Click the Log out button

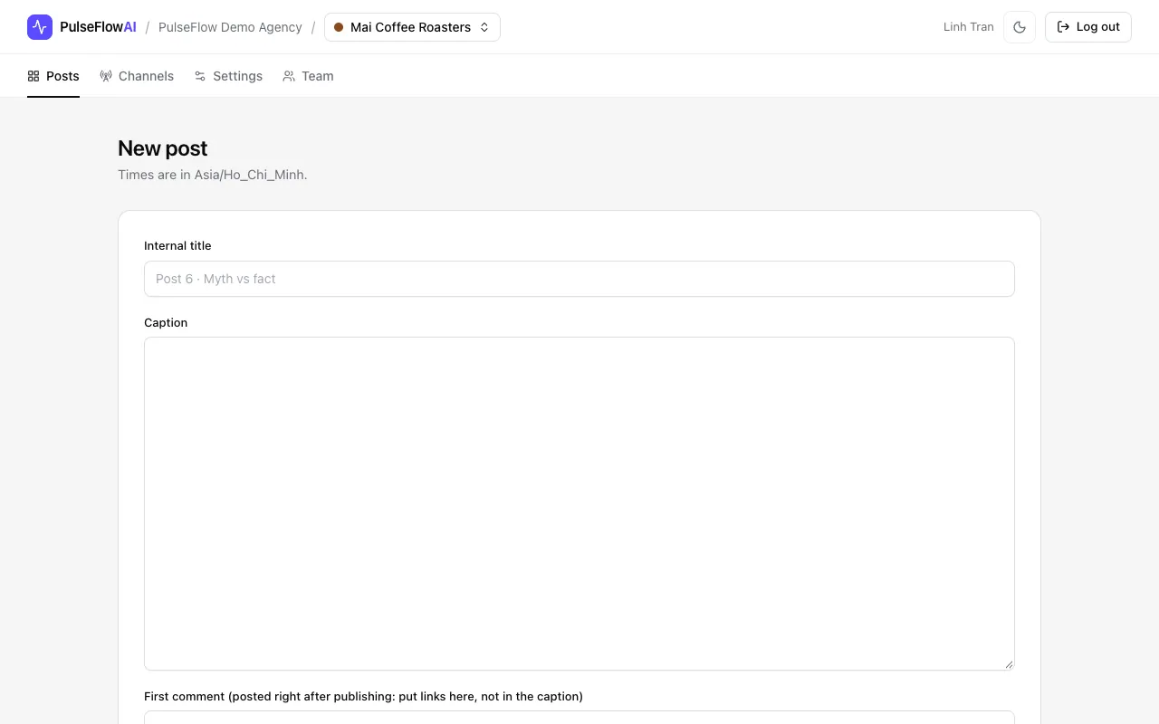pos(1088,27)
